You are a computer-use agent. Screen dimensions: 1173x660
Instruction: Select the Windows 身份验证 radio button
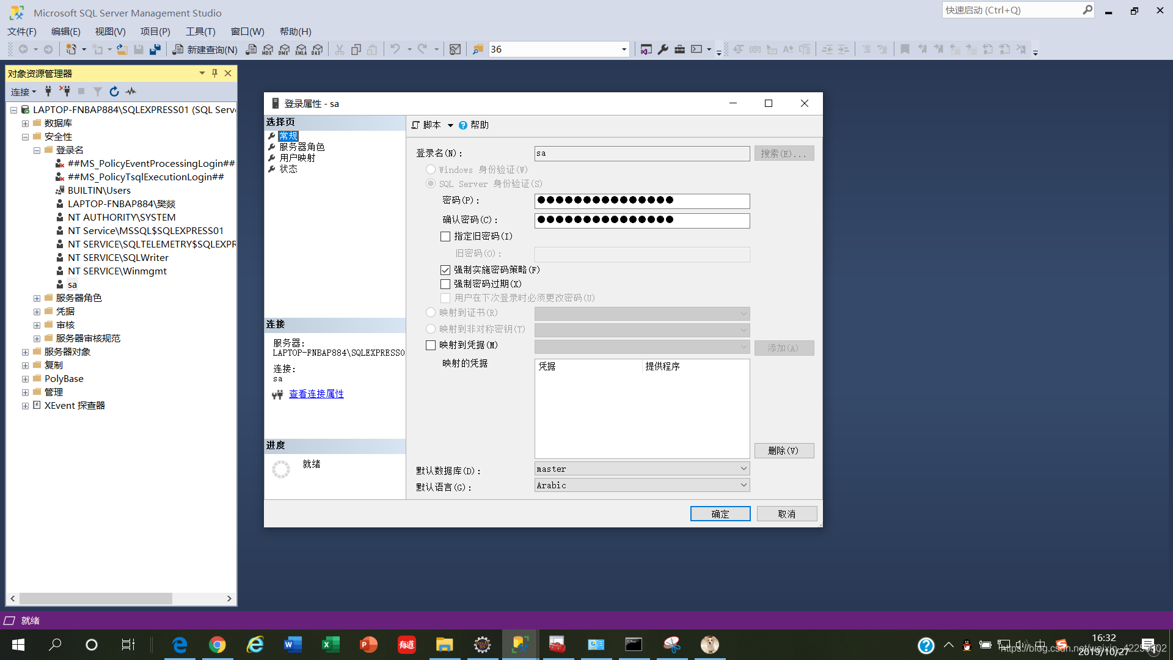pyautogui.click(x=431, y=169)
